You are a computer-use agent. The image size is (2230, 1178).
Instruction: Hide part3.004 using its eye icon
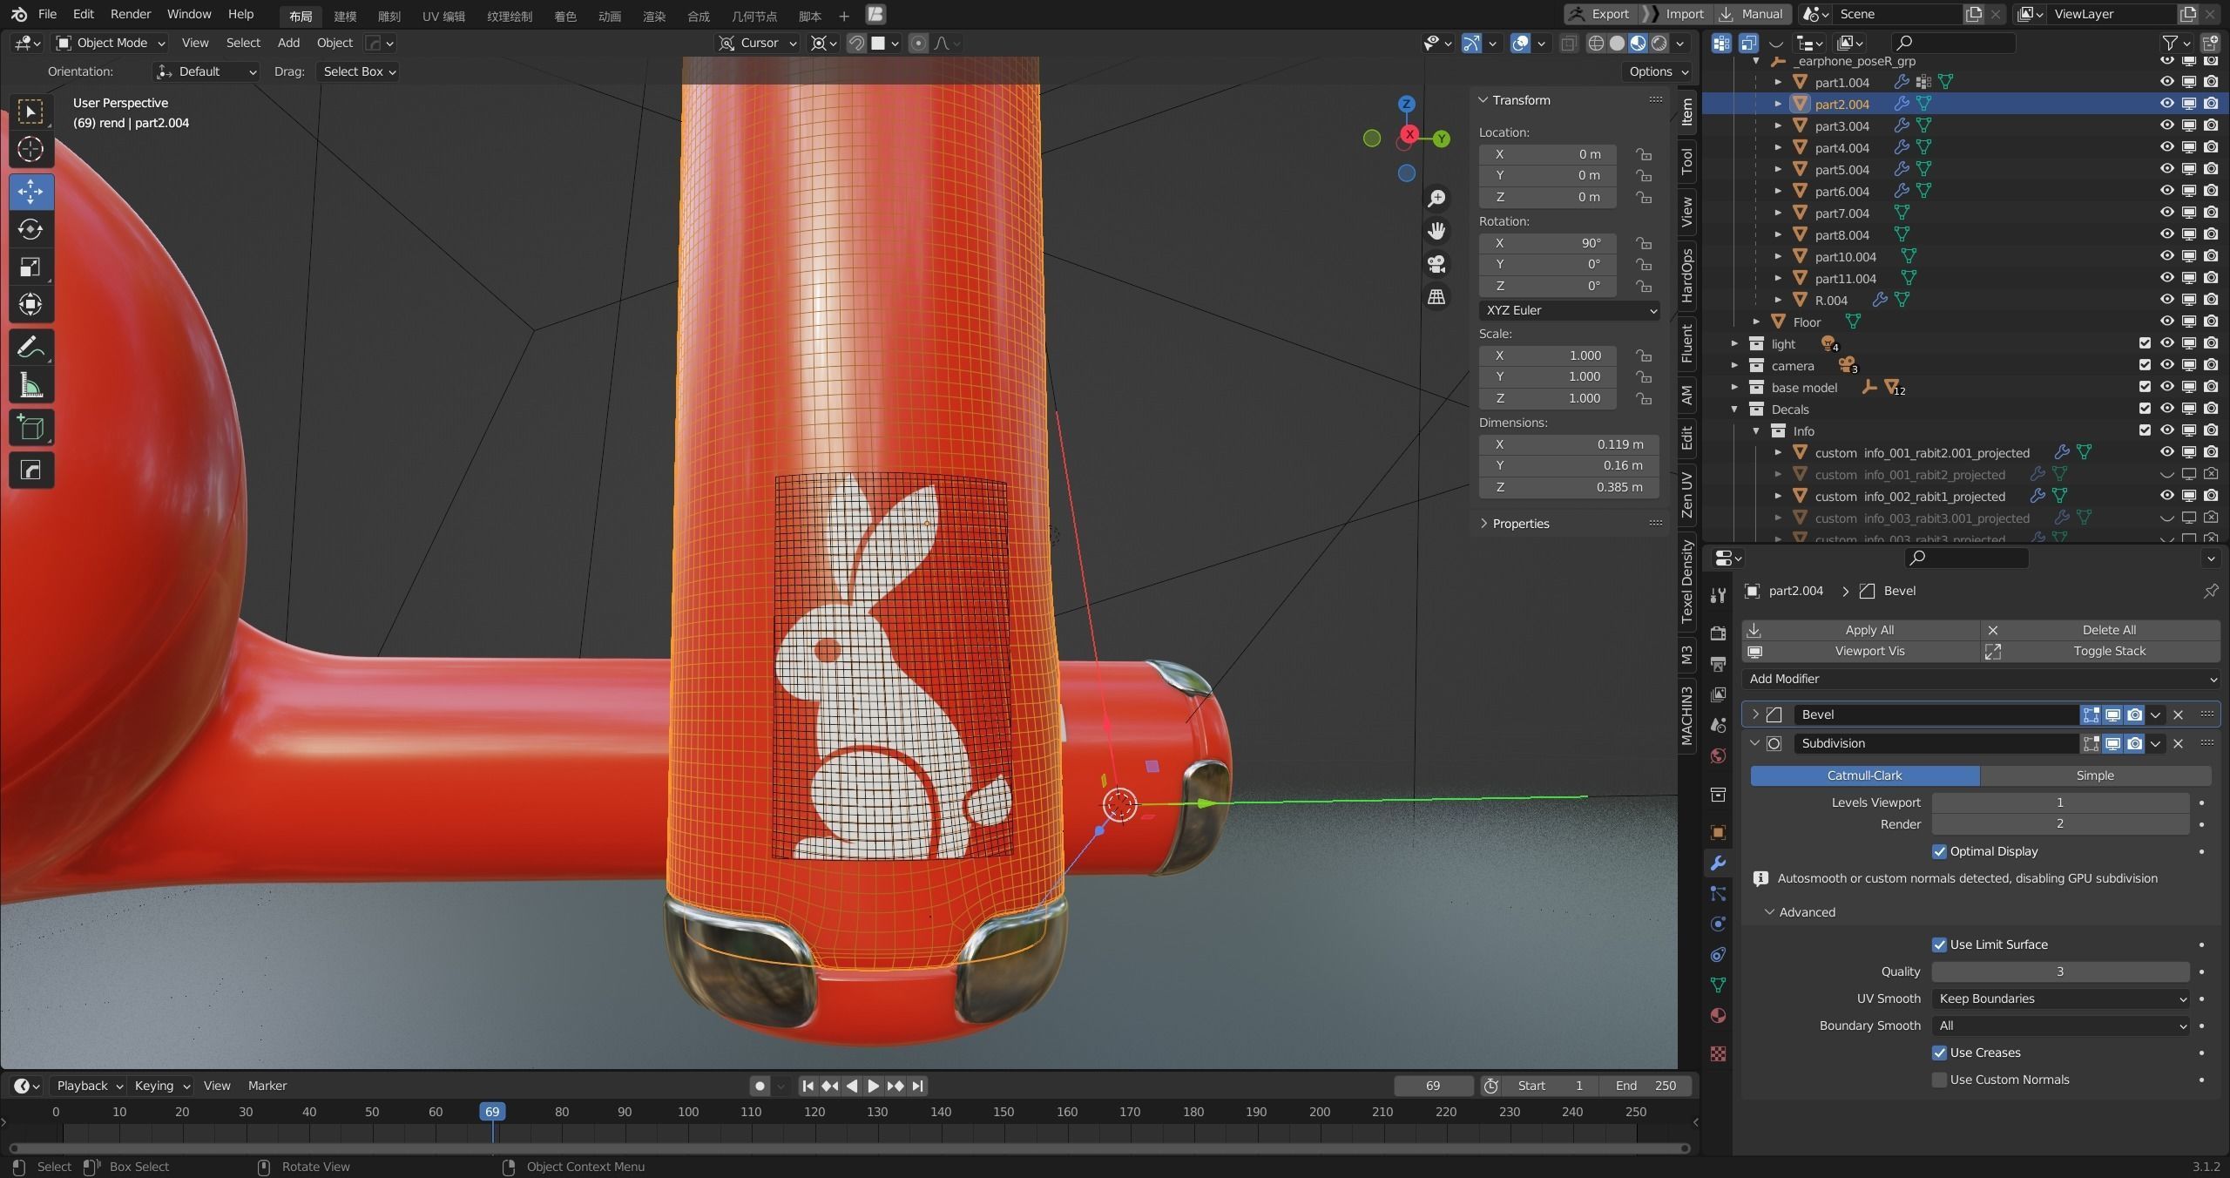coord(2166,125)
